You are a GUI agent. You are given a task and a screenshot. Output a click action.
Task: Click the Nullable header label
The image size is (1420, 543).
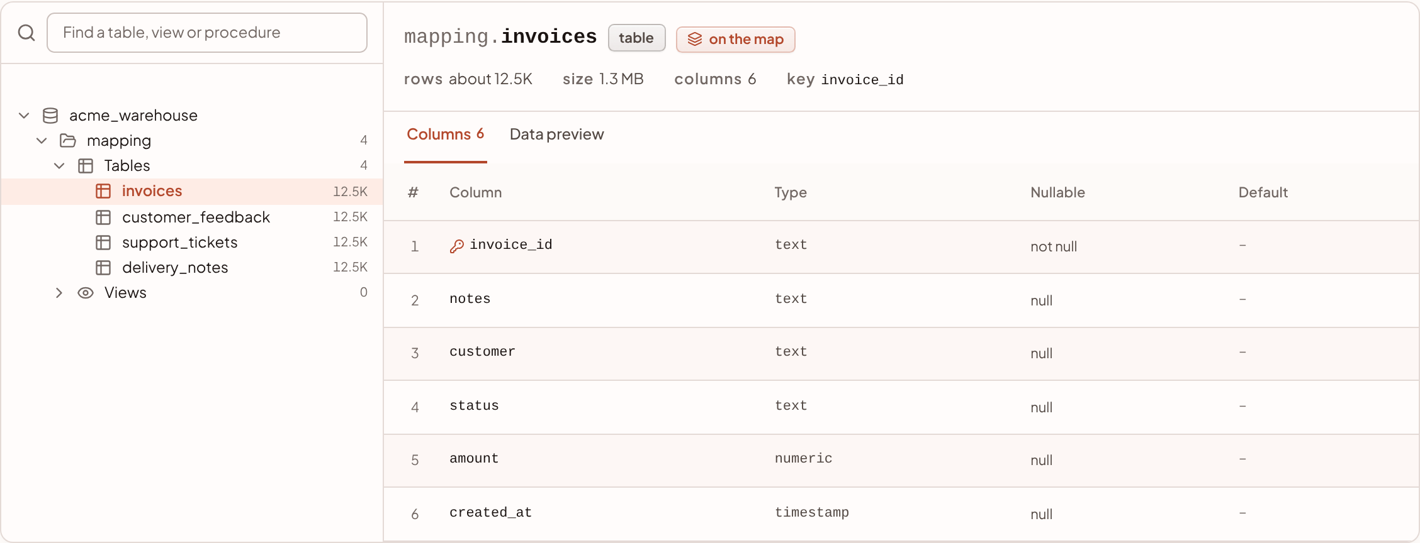1057,192
